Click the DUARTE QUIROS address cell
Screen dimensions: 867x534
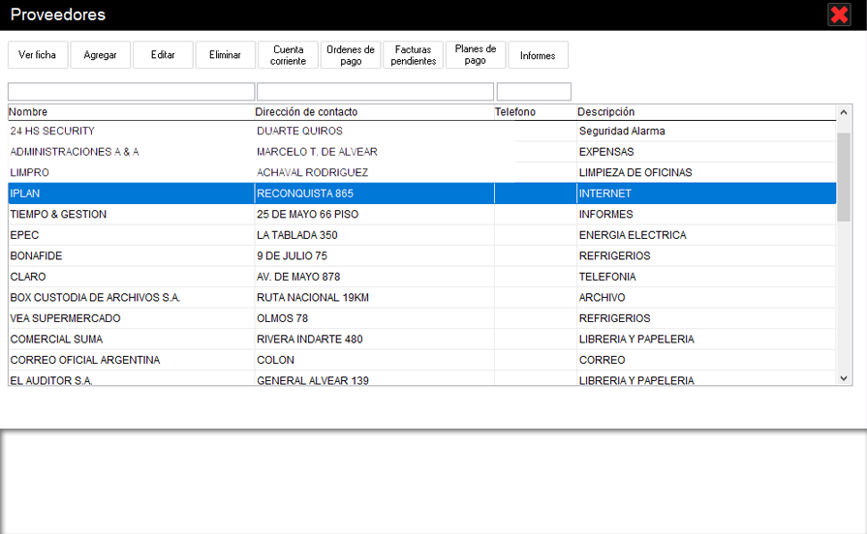[x=374, y=131]
